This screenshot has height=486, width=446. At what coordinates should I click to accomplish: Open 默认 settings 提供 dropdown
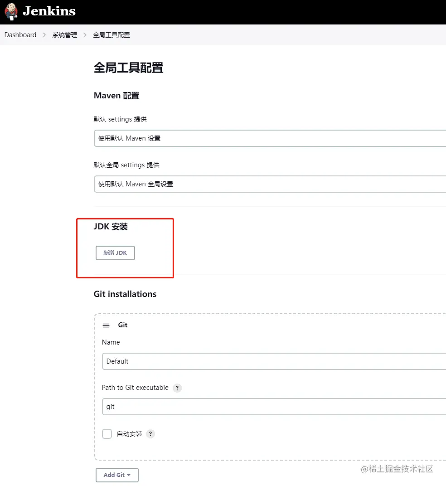[x=270, y=138]
